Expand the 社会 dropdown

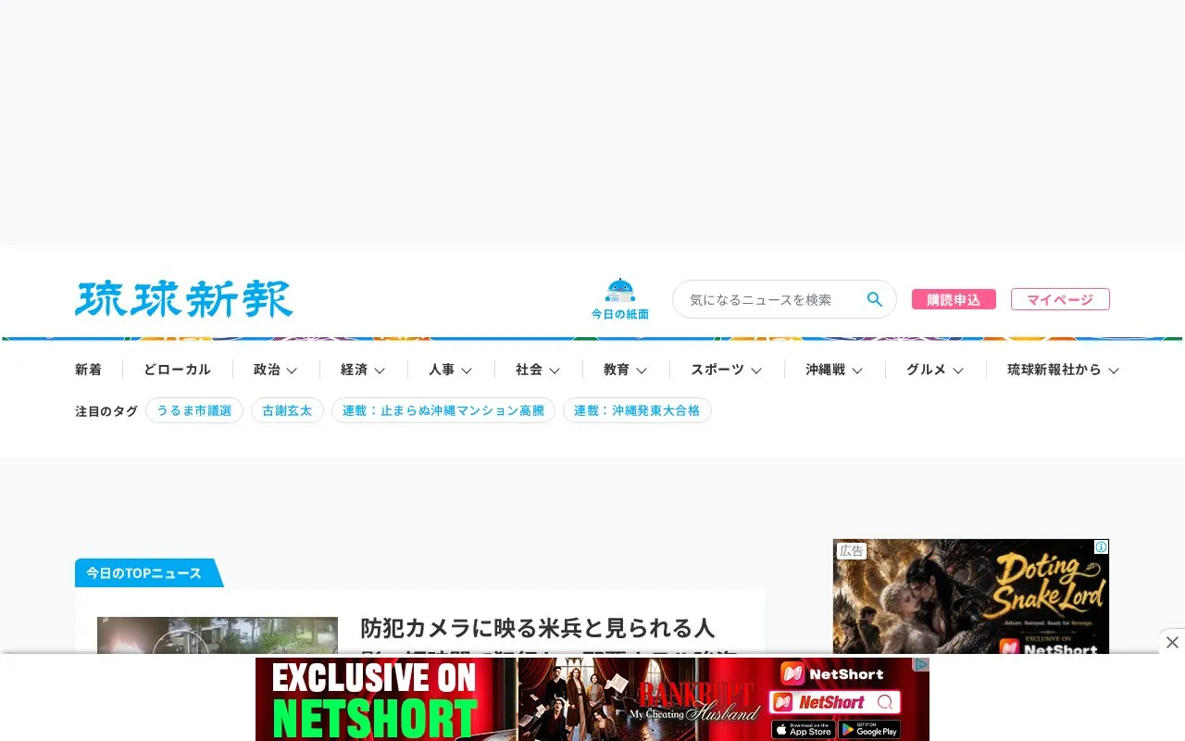point(538,370)
